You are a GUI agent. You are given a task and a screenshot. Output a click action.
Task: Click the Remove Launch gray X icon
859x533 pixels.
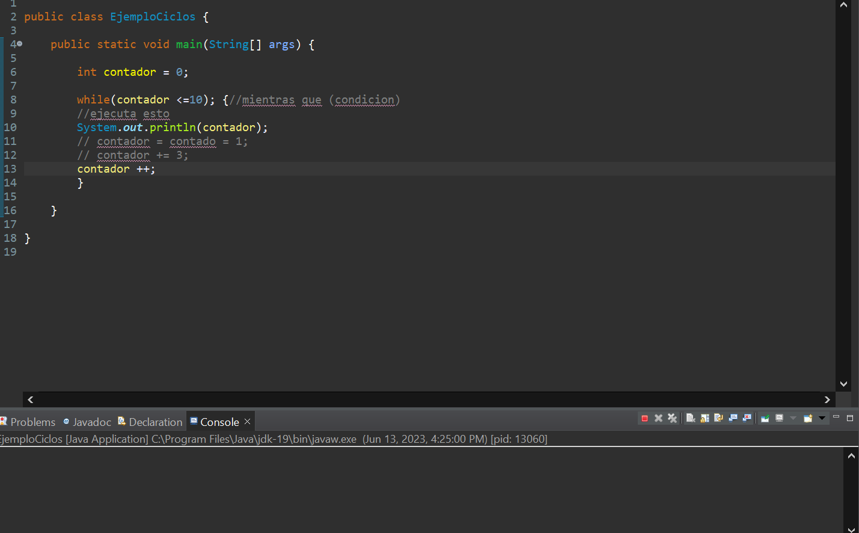tap(658, 418)
